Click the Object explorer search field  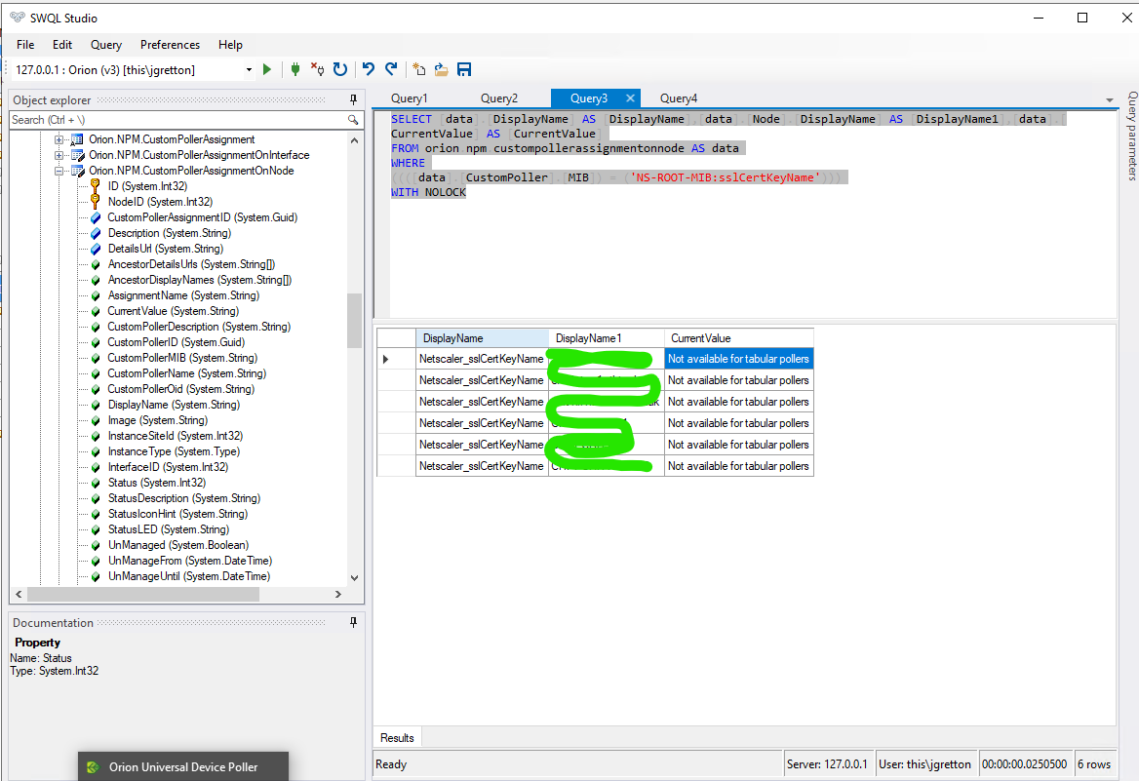176,120
